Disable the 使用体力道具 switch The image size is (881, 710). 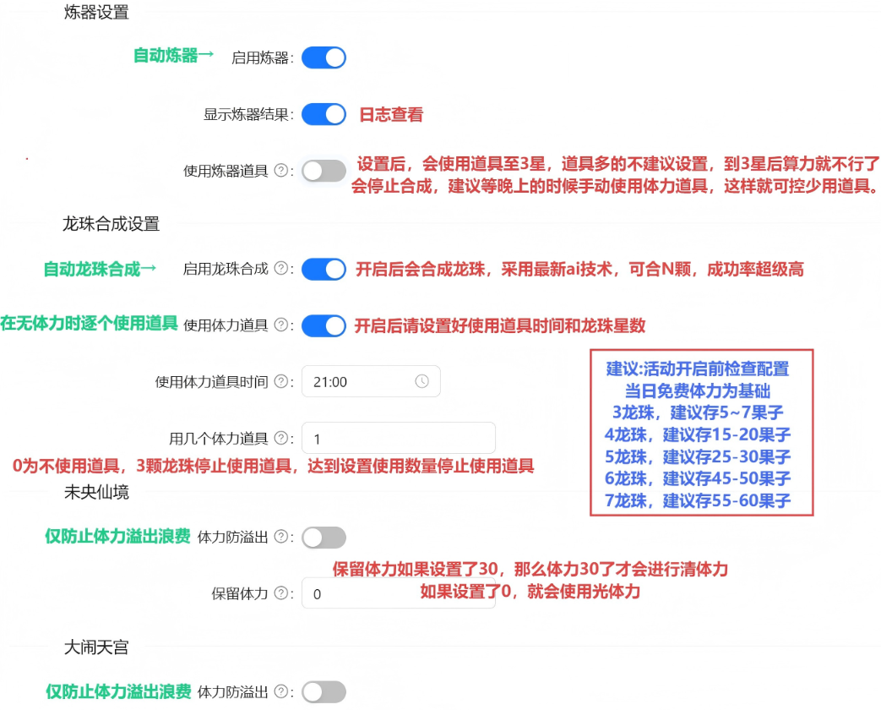(324, 325)
